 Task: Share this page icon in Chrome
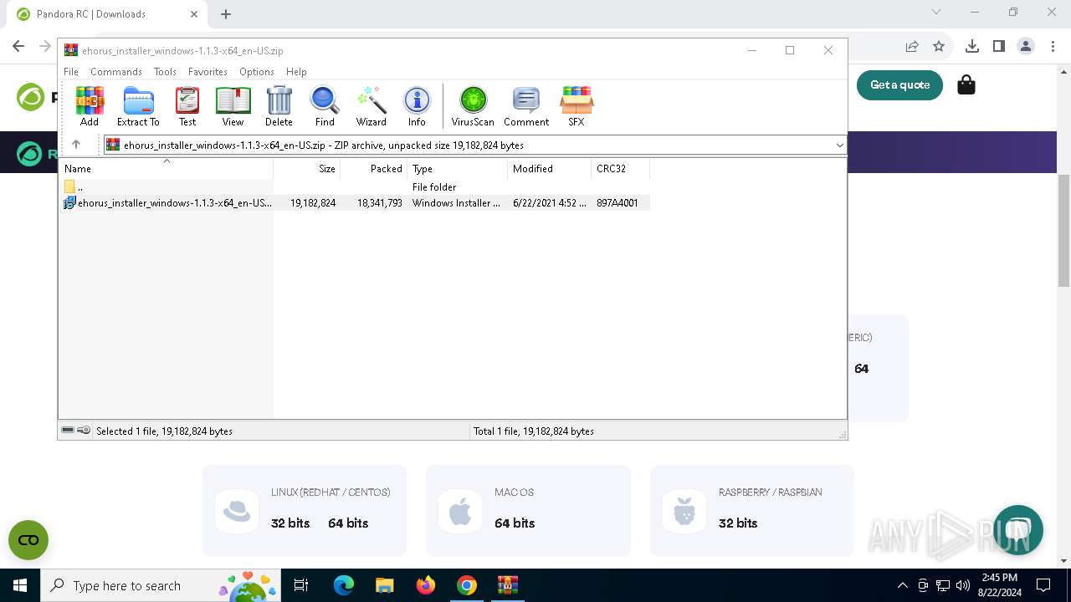point(912,46)
